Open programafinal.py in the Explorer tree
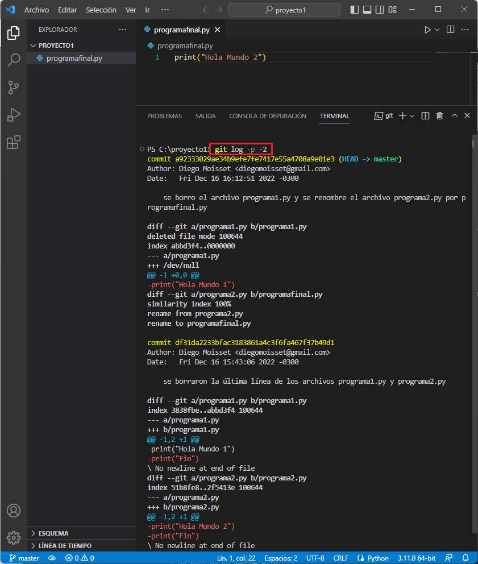 click(x=74, y=58)
